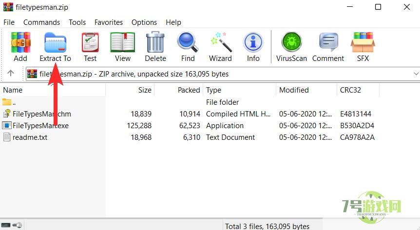Sort by the Modified column header
This screenshot has width=420, height=230.
point(306,90)
